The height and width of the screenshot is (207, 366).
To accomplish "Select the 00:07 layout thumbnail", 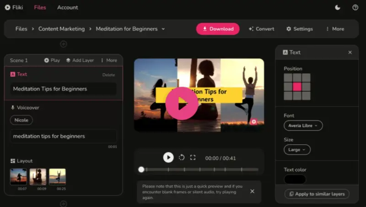I will pyautogui.click(x=18, y=177).
